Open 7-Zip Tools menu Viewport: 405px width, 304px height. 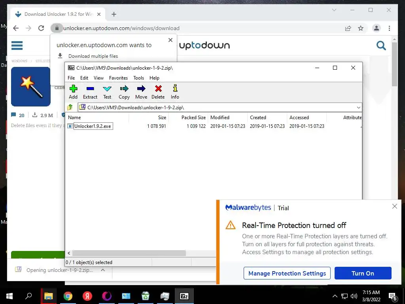[138, 78]
